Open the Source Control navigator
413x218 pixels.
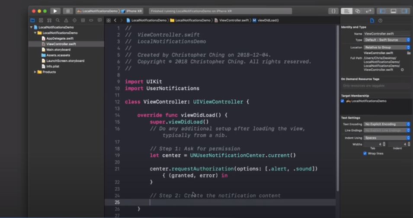point(41,20)
